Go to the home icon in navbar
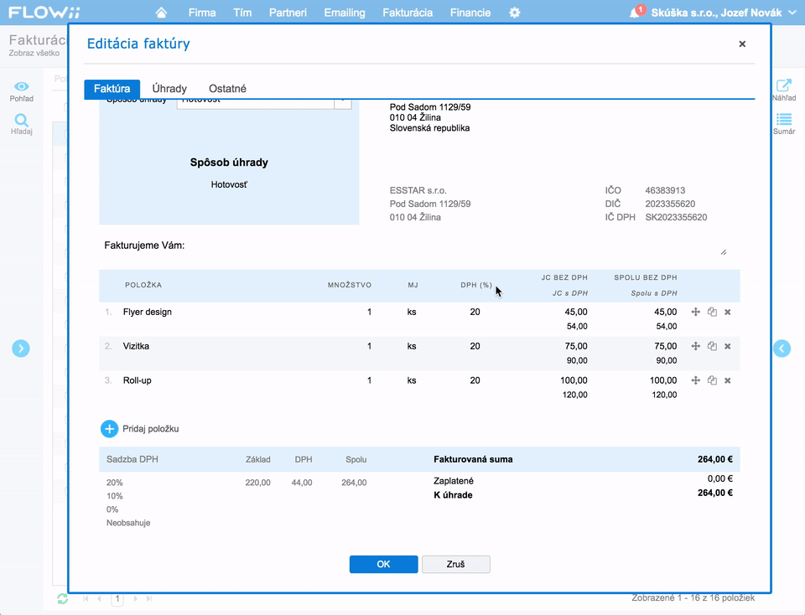This screenshot has width=805, height=615. click(161, 13)
